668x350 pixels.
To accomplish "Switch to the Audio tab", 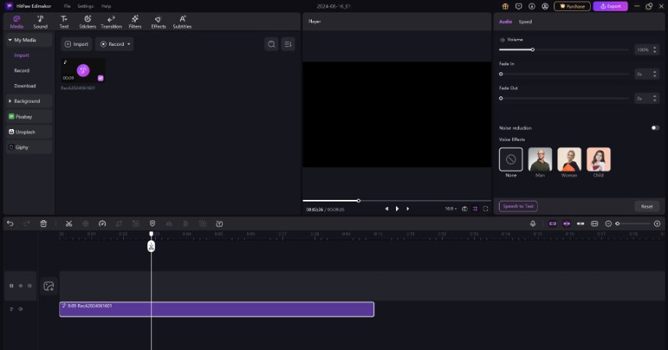I will (505, 22).
